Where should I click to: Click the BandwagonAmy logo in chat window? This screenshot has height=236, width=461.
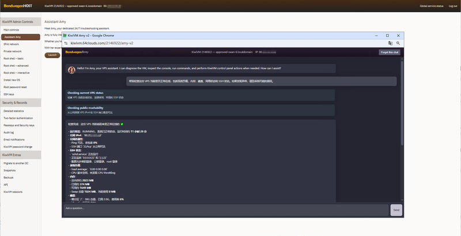pyautogui.click(x=77, y=52)
